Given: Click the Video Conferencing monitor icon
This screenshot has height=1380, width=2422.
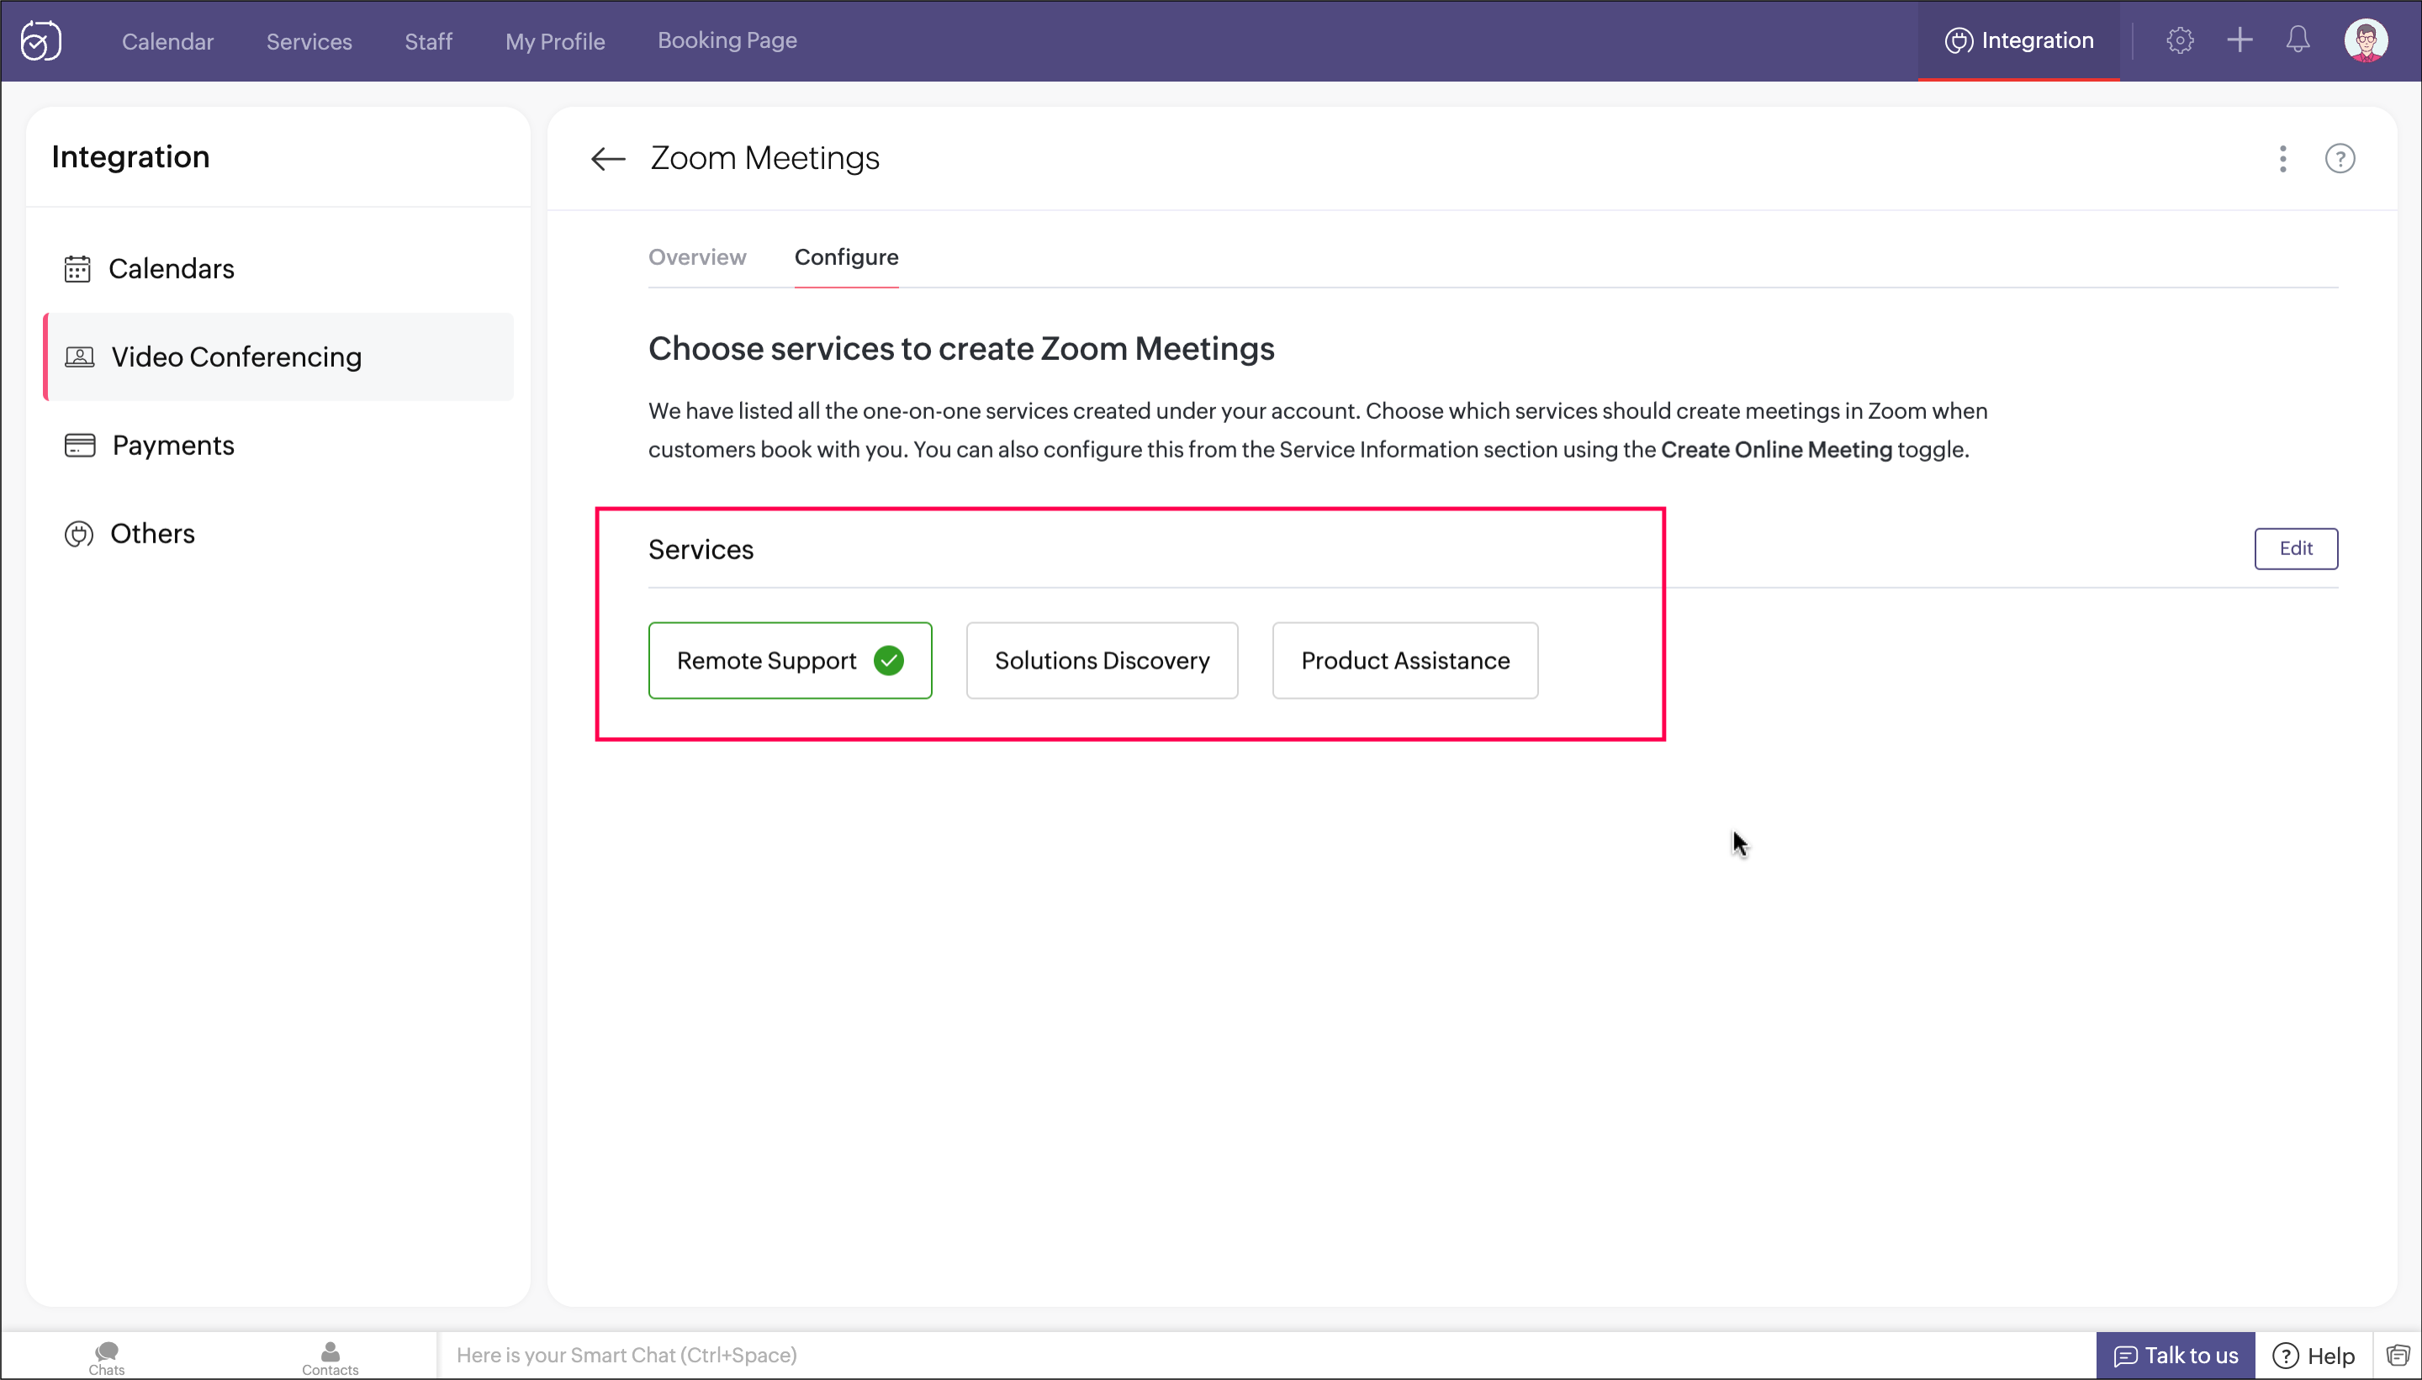Looking at the screenshot, I should [80, 357].
